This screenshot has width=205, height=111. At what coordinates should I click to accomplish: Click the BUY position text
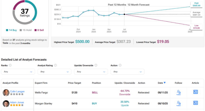point(94,104)
